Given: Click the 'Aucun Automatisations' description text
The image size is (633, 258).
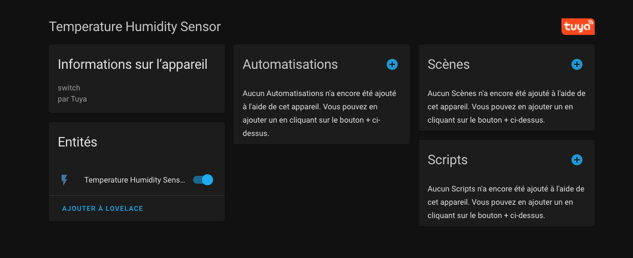Looking at the screenshot, I should (x=320, y=113).
